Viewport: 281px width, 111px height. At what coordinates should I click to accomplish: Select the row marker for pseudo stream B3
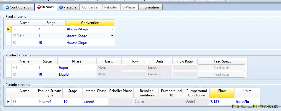9,102
